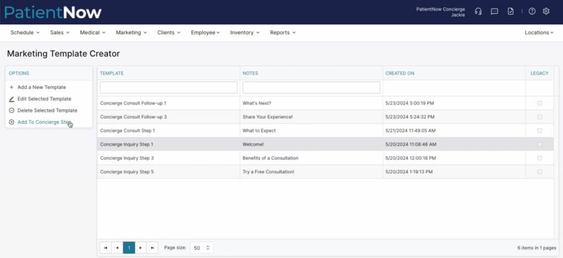Click the headset support icon
This screenshot has height=258, width=563.
(478, 12)
